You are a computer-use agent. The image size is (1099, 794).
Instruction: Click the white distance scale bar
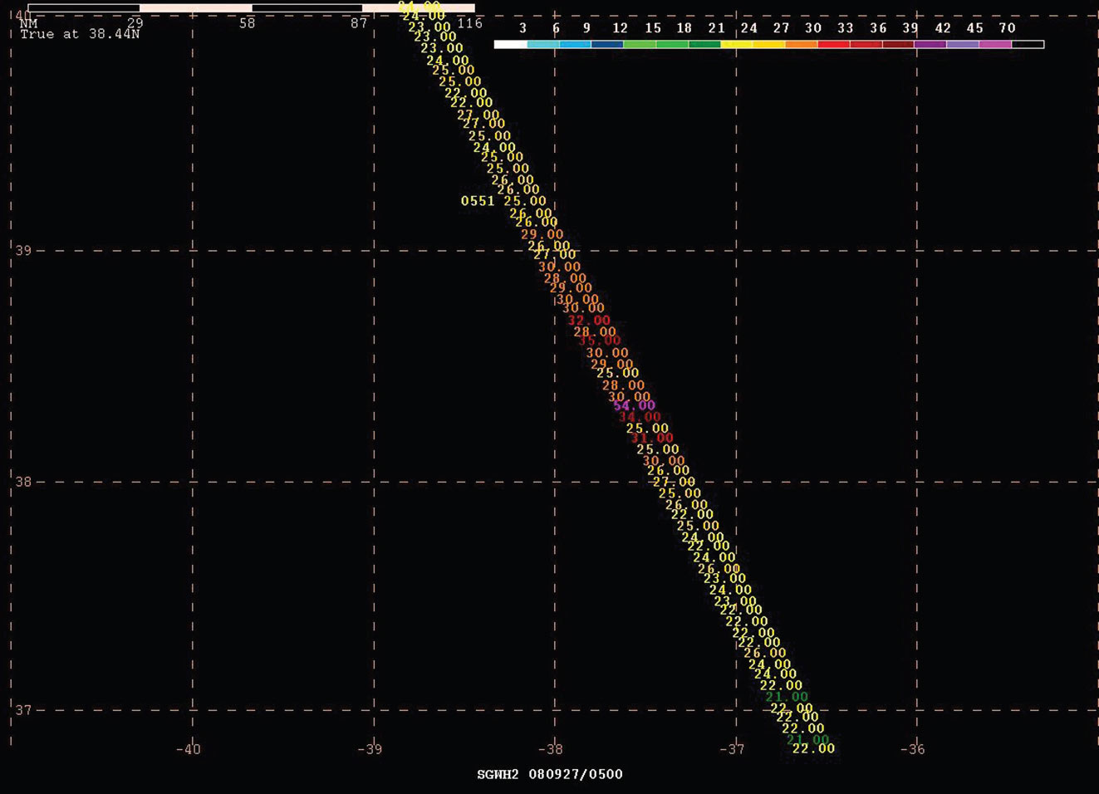point(251,8)
